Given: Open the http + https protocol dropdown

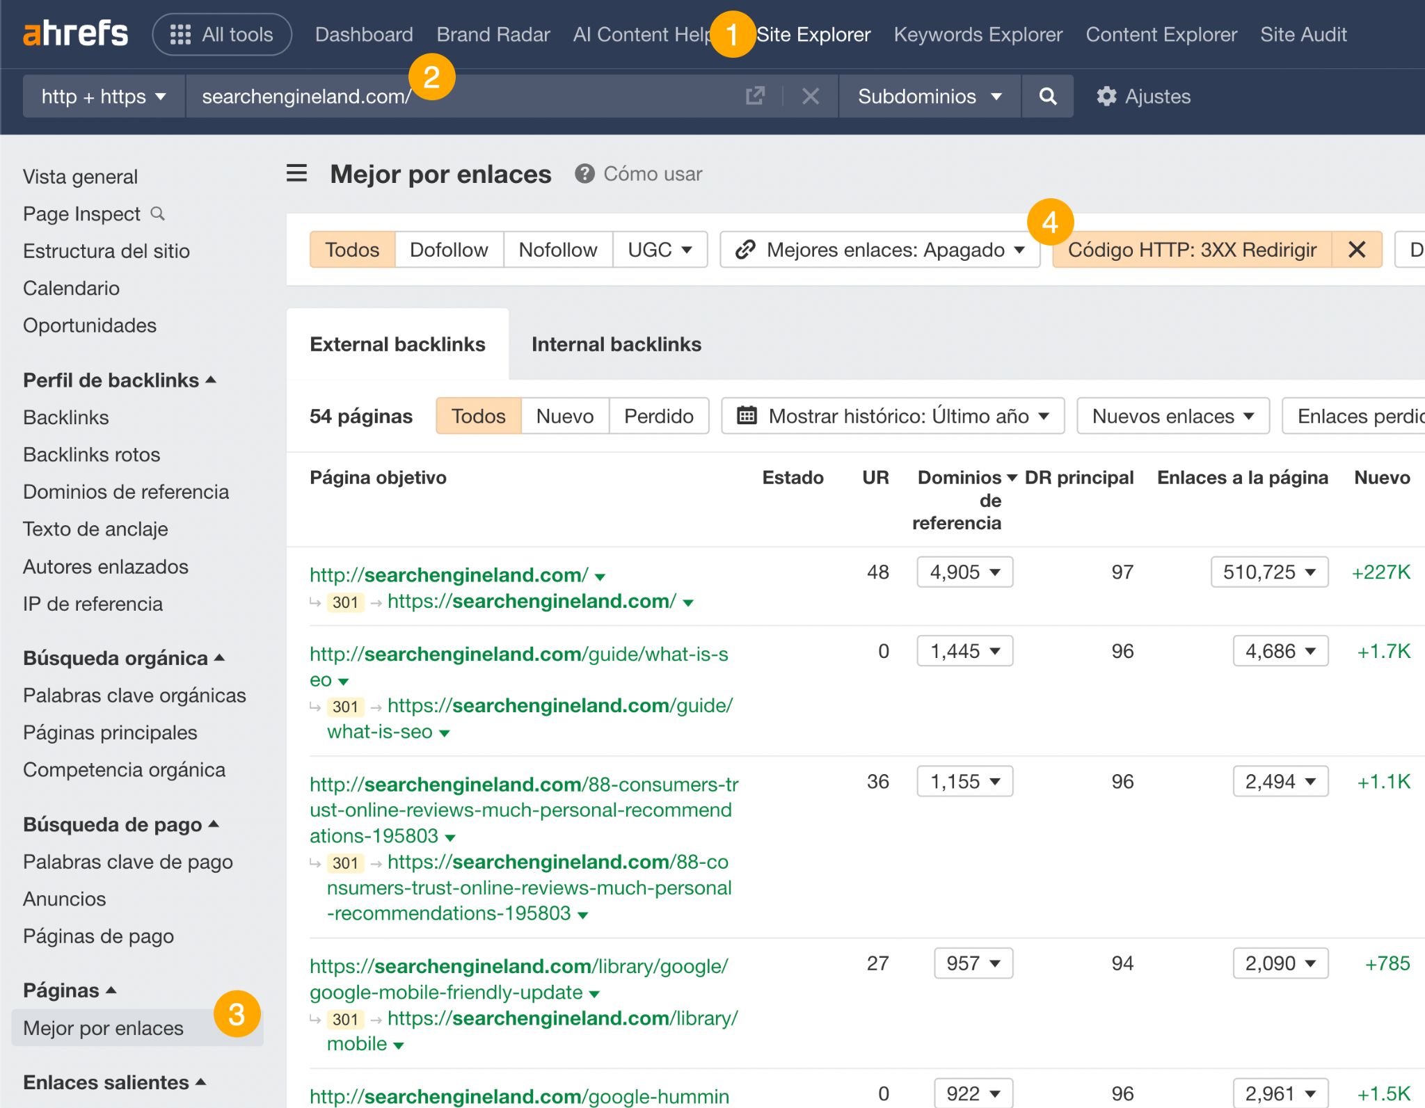Looking at the screenshot, I should (103, 97).
